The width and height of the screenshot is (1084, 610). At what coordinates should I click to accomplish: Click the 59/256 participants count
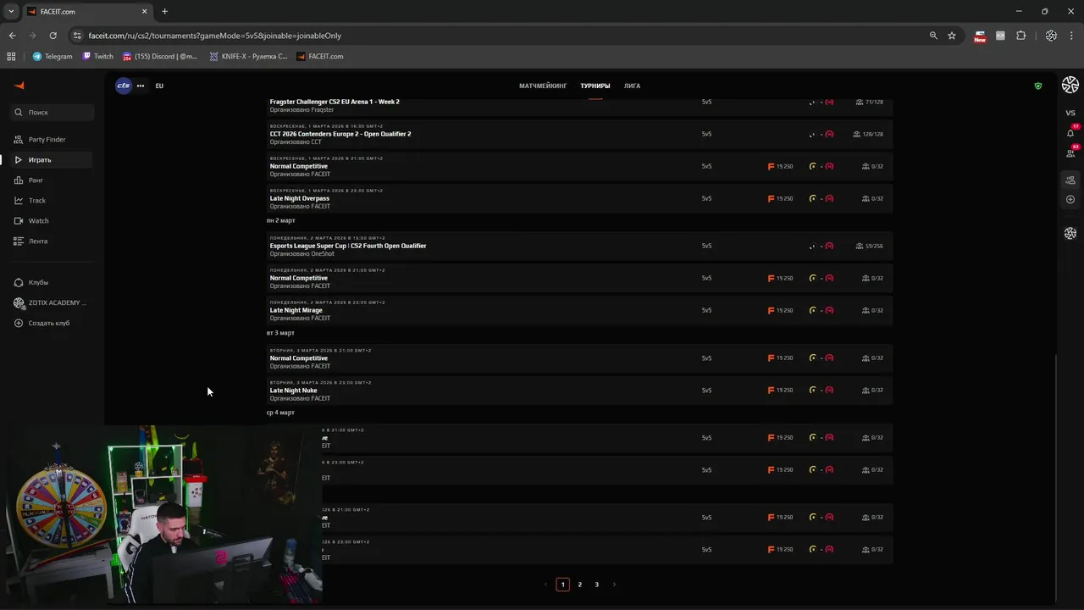coord(870,246)
